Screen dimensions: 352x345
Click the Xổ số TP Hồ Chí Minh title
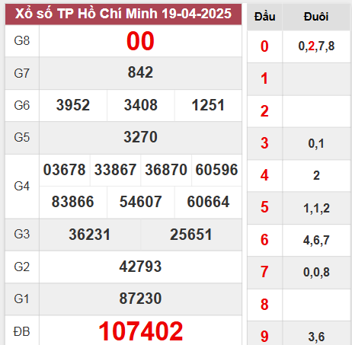pos(123,14)
